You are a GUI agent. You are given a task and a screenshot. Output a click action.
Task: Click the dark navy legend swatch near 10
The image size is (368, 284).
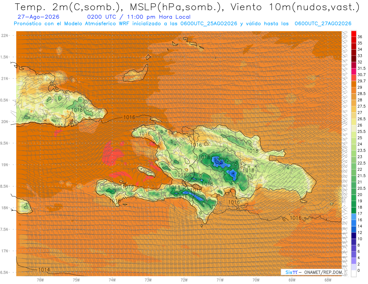click(354, 236)
